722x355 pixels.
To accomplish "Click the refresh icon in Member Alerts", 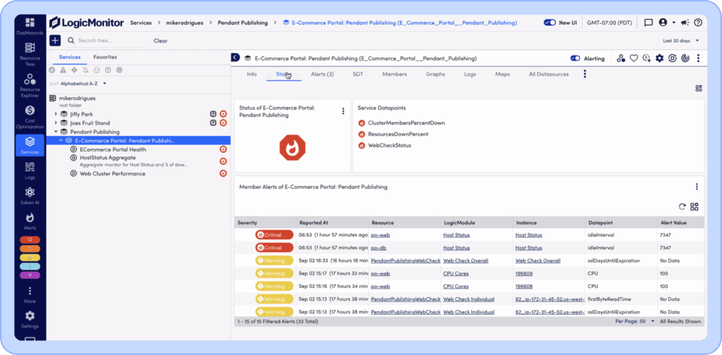I will (682, 206).
